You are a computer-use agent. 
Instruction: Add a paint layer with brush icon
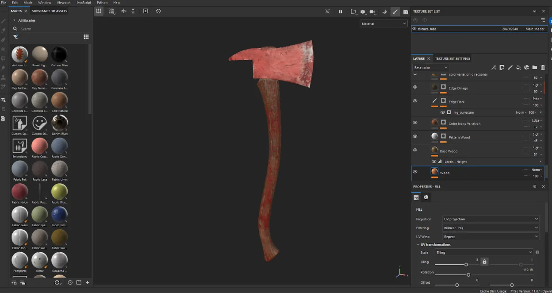pos(510,68)
